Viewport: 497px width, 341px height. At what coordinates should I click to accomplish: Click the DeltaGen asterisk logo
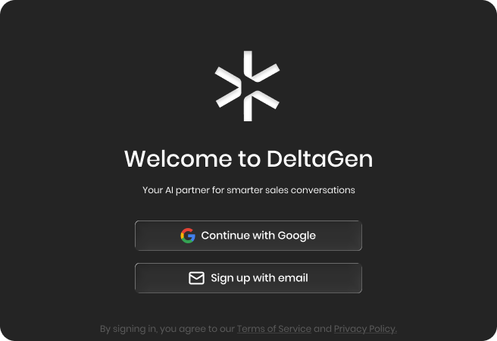tap(247, 86)
